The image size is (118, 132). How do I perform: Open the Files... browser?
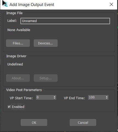coord(18,43)
